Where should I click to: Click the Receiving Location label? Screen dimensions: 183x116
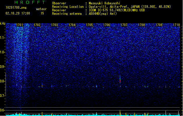coord(68,7)
